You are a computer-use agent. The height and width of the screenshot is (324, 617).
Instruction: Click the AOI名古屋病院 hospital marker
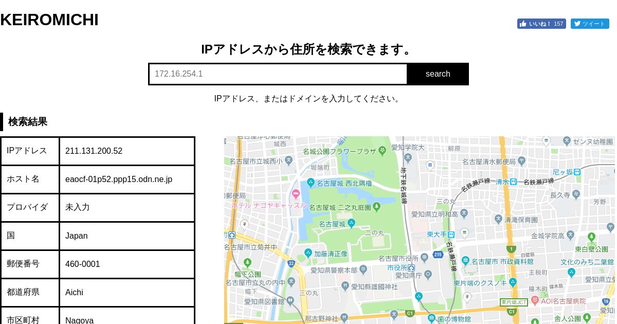point(535,300)
